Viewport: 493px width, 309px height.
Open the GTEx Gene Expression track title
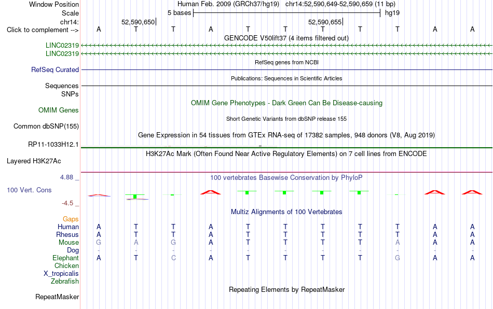tap(286, 135)
